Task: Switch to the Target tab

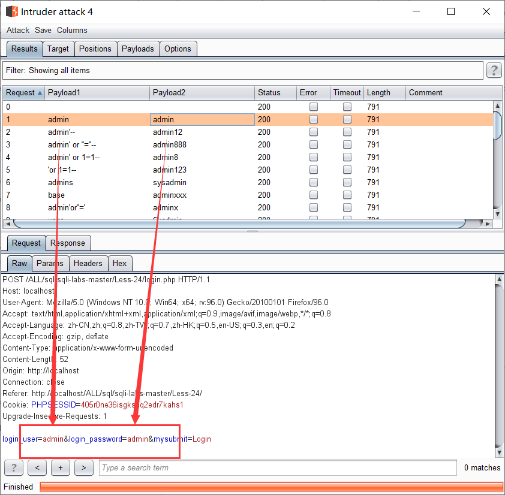Action: pyautogui.click(x=58, y=49)
